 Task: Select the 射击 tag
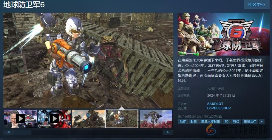[194, 121]
